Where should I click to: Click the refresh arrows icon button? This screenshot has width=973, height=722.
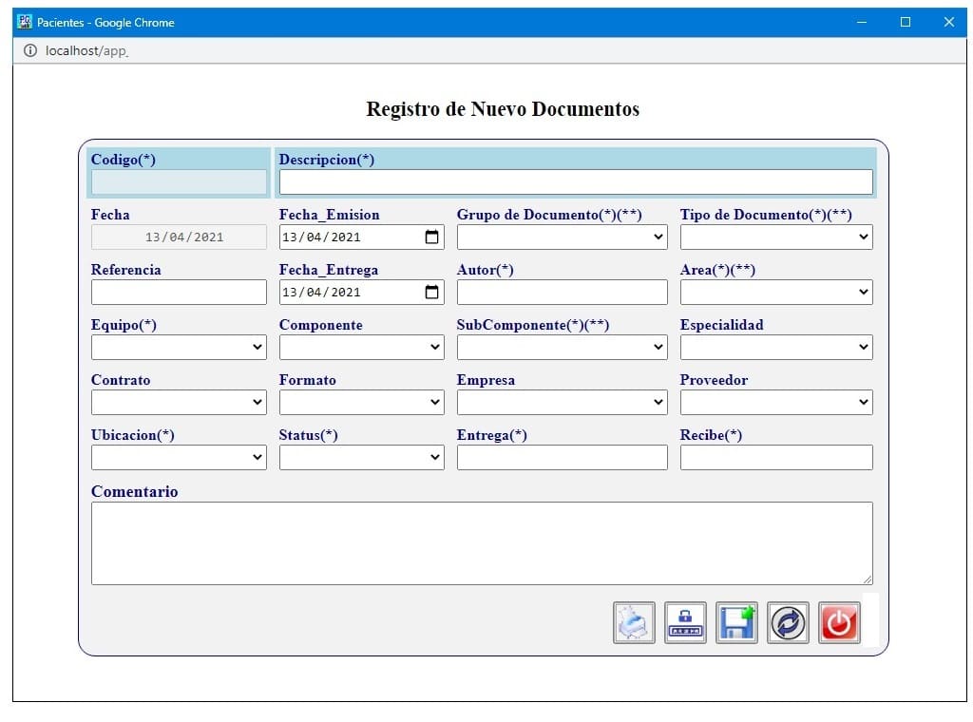788,622
